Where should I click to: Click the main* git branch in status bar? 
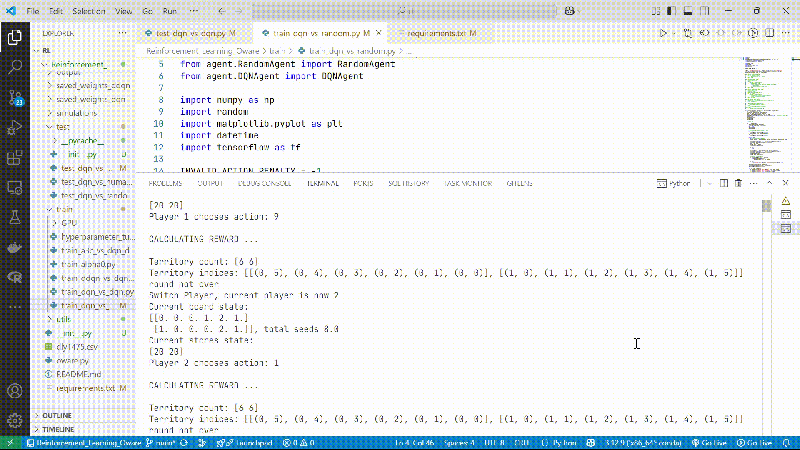click(161, 443)
